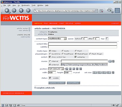
Task: Choose the fifth position alignment icon
Action: click(x=81, y=69)
